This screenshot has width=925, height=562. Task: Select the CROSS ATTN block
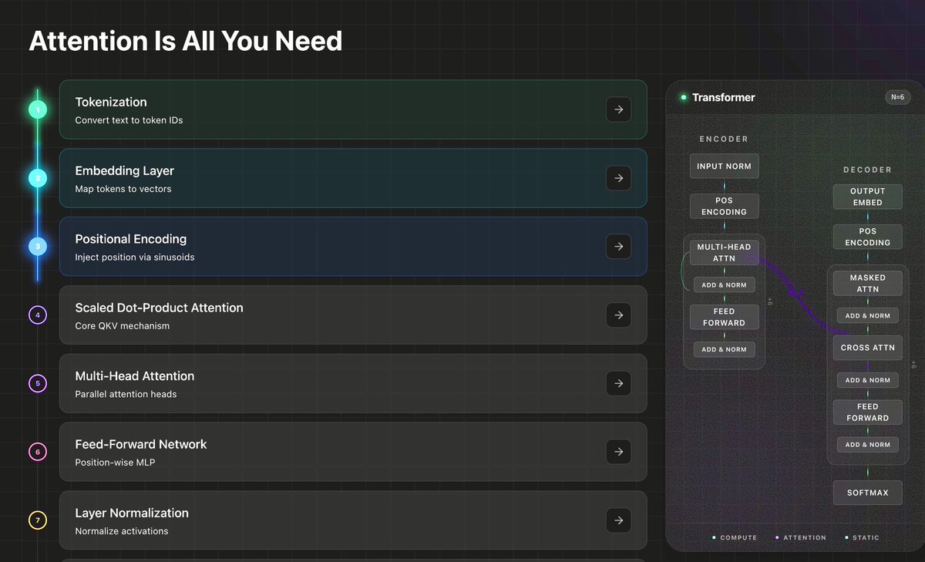[x=868, y=348]
